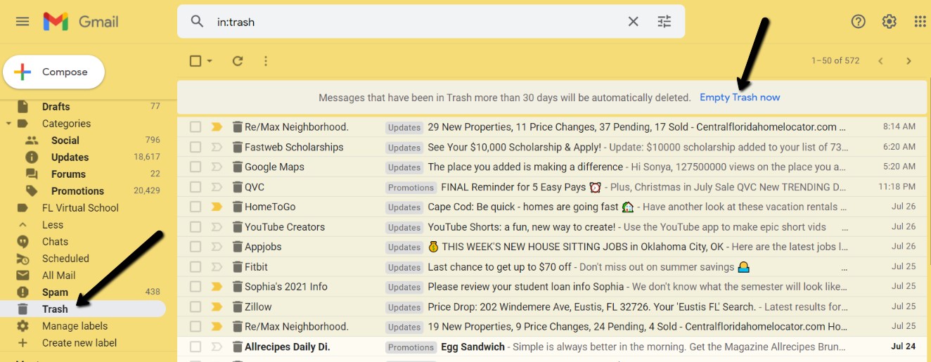This screenshot has width=931, height=362.
Task: Click the Refresh icon
Action: tap(238, 61)
